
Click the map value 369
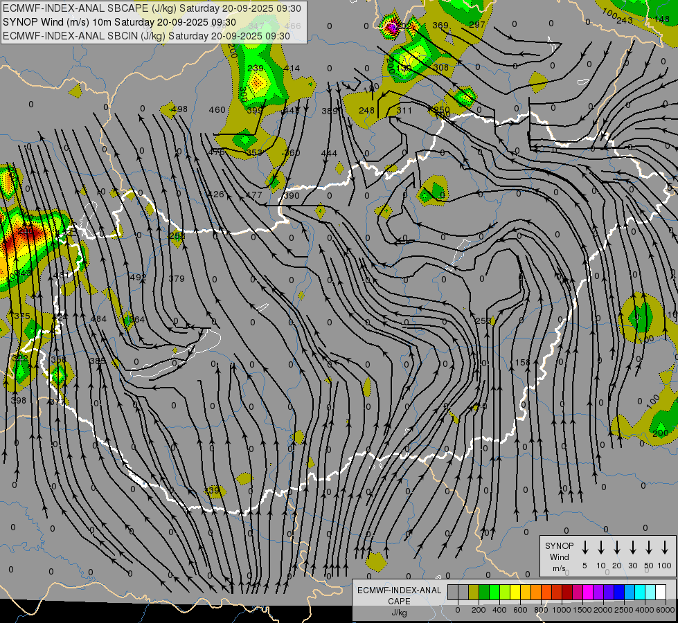click(440, 25)
